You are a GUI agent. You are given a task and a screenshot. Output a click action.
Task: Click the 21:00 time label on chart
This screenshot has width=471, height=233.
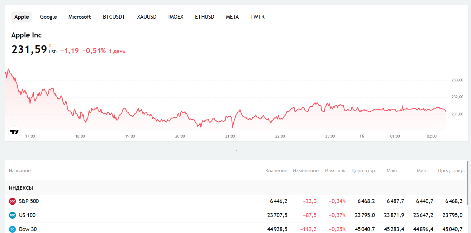pyautogui.click(x=230, y=136)
